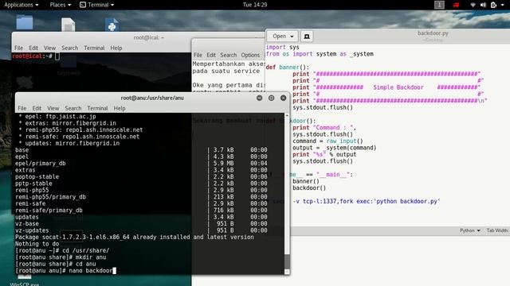Open the Tab Width selector in gedit
The image size is (510, 286).
click(497, 230)
